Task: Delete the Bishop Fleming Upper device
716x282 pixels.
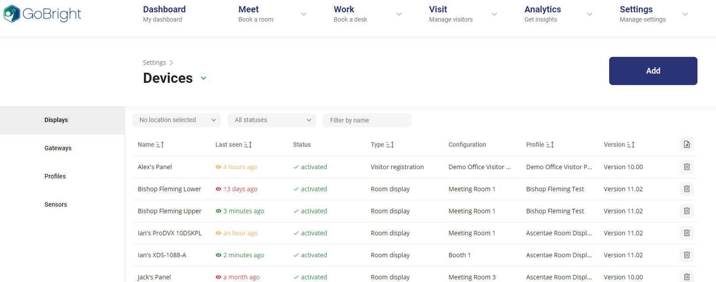Action: [687, 211]
